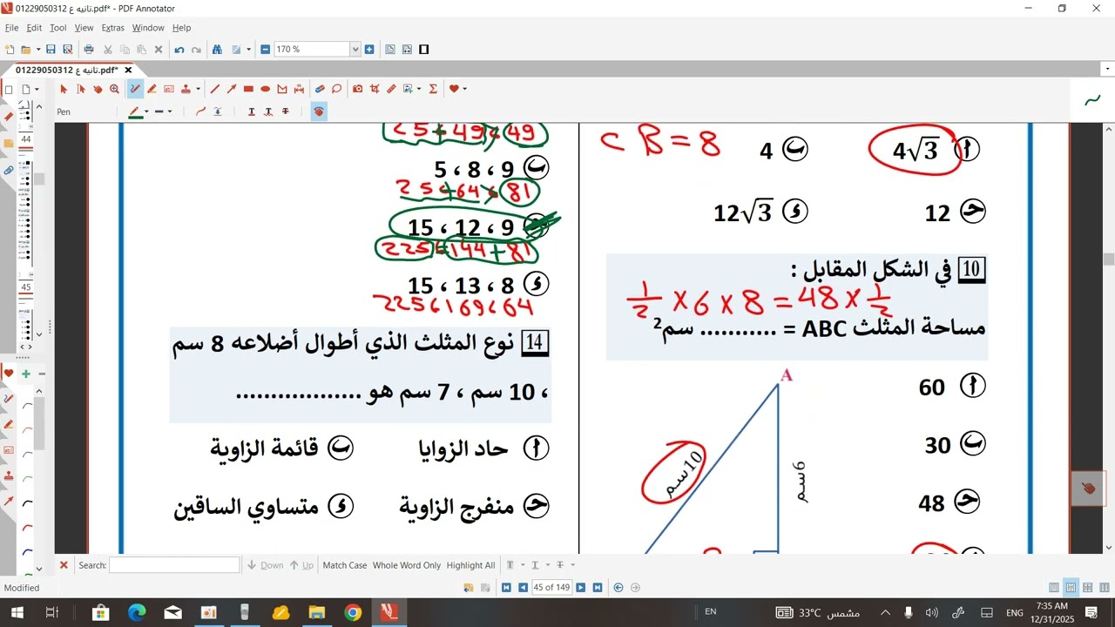Click the Print icon in toolbar

(89, 50)
